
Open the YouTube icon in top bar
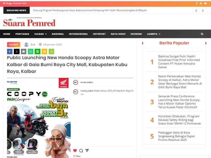205,3
